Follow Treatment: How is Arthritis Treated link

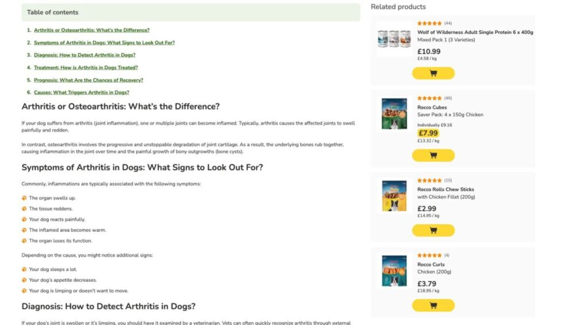point(86,67)
